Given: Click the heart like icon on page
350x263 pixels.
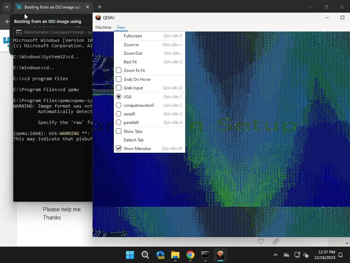Looking at the screenshot, I should click(261, 241).
